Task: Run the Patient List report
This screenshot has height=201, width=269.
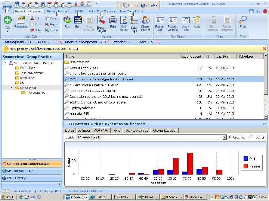Action: click(x=160, y=23)
